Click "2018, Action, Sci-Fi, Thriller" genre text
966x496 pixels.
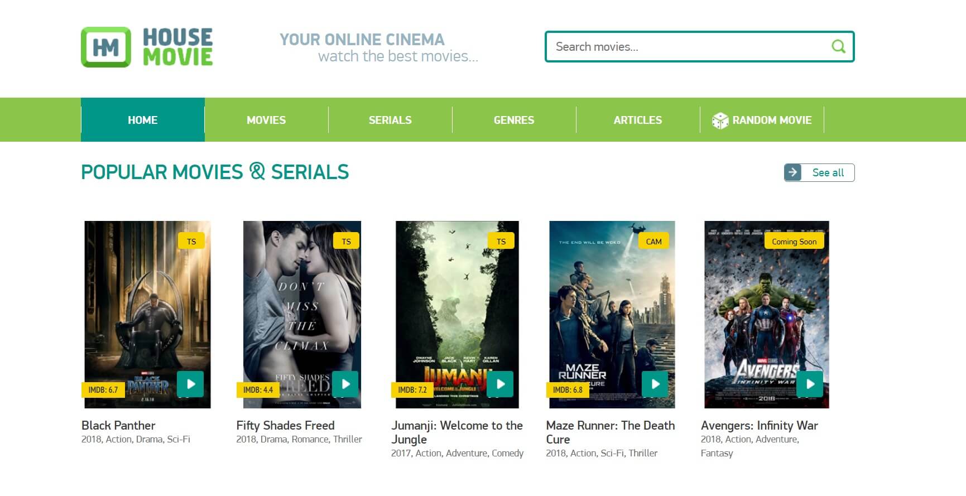click(602, 453)
